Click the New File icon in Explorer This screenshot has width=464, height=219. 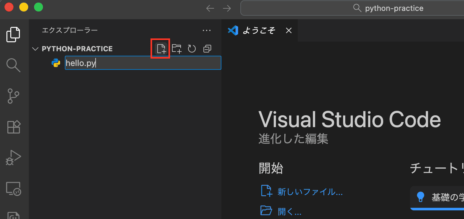click(x=161, y=49)
